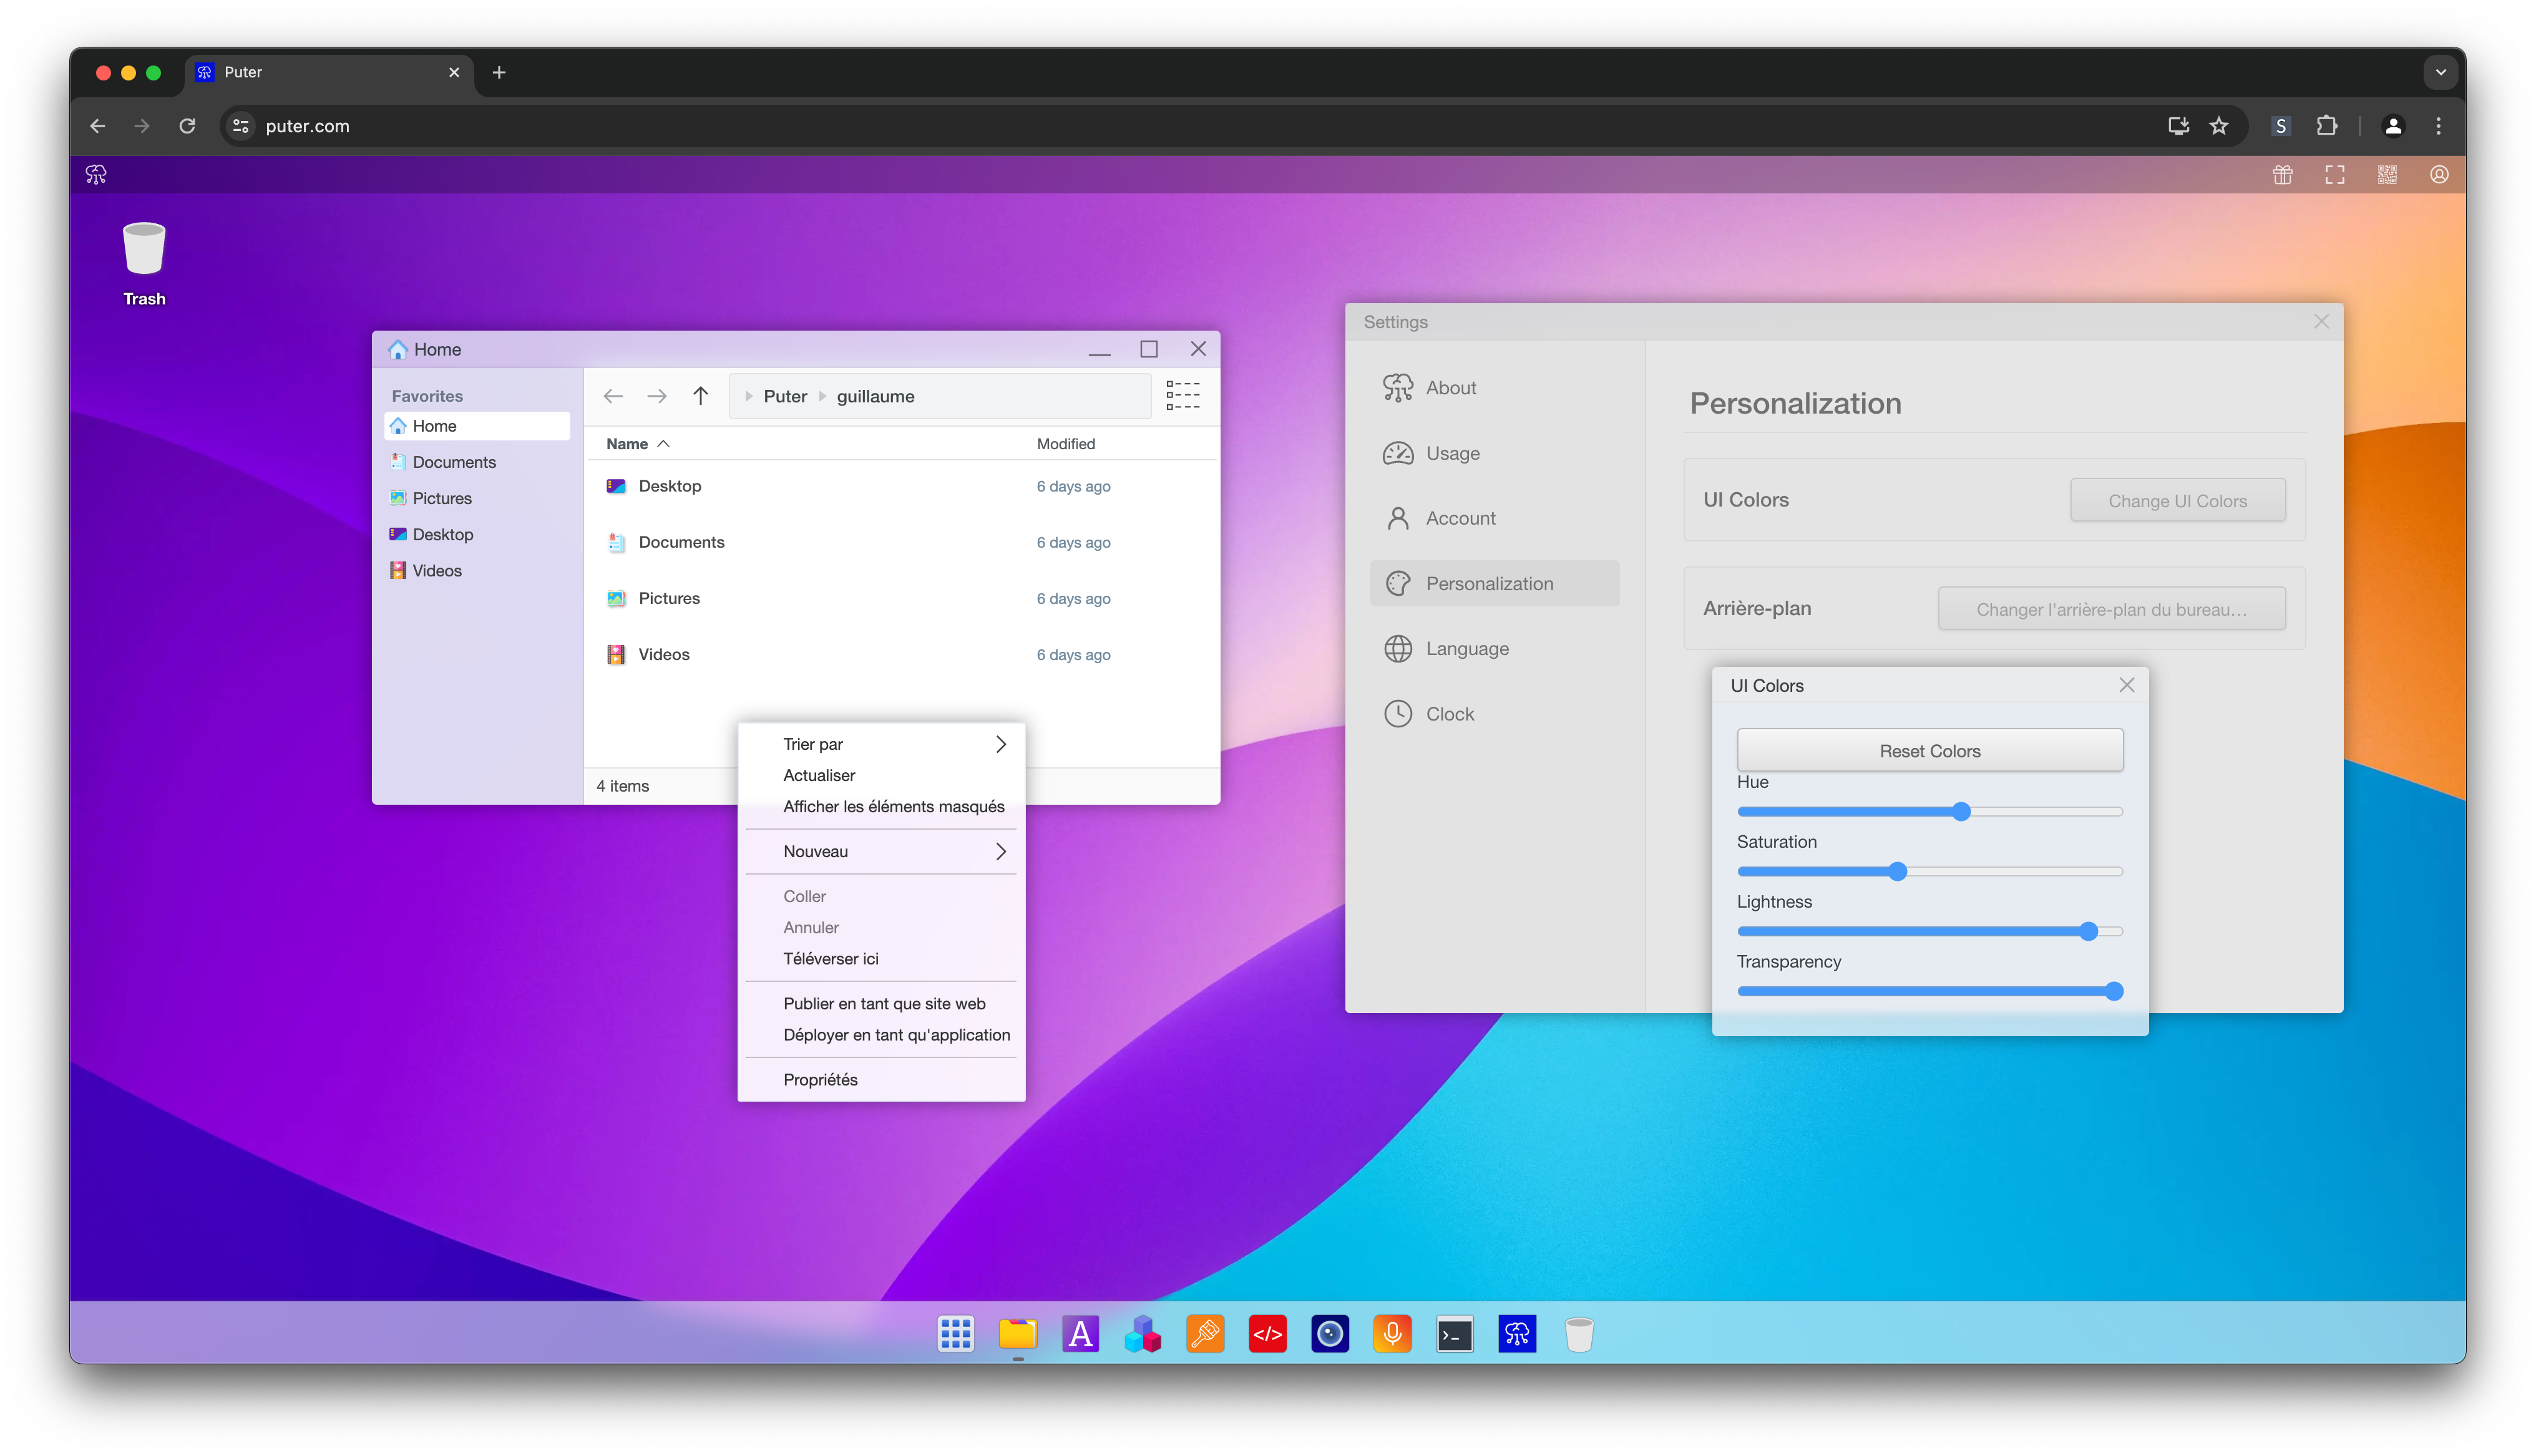Click the 'Change UI Colors' button

click(x=2177, y=500)
